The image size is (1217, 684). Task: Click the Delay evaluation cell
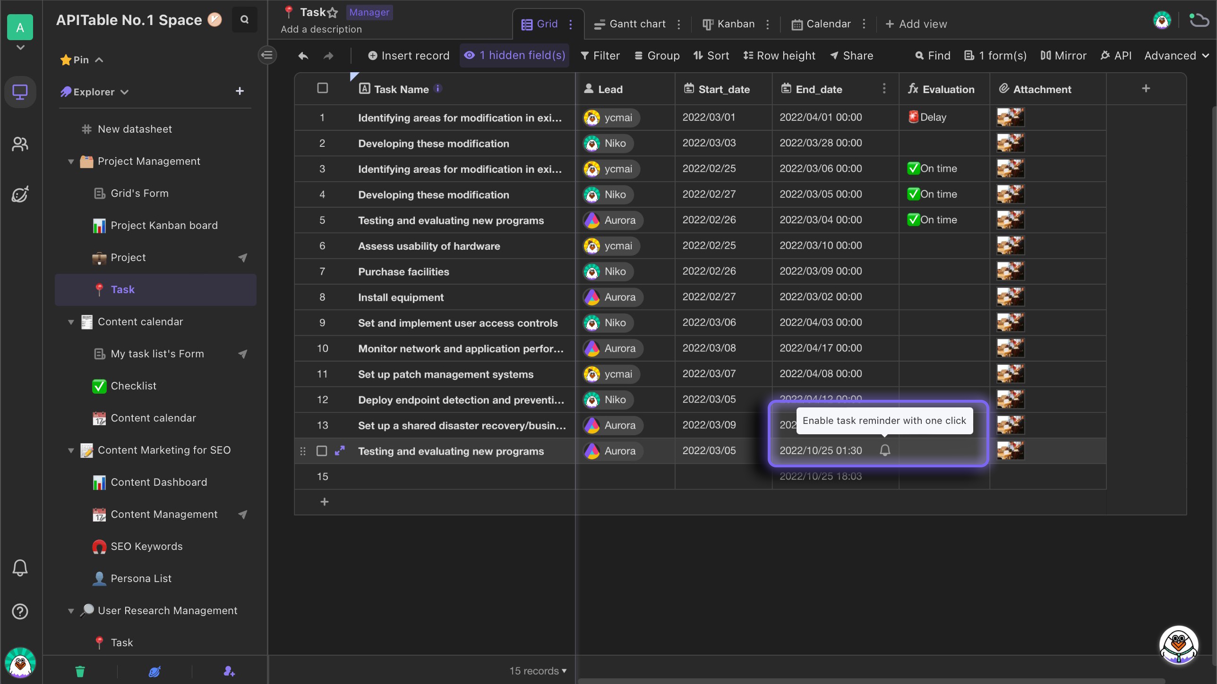[944, 117]
